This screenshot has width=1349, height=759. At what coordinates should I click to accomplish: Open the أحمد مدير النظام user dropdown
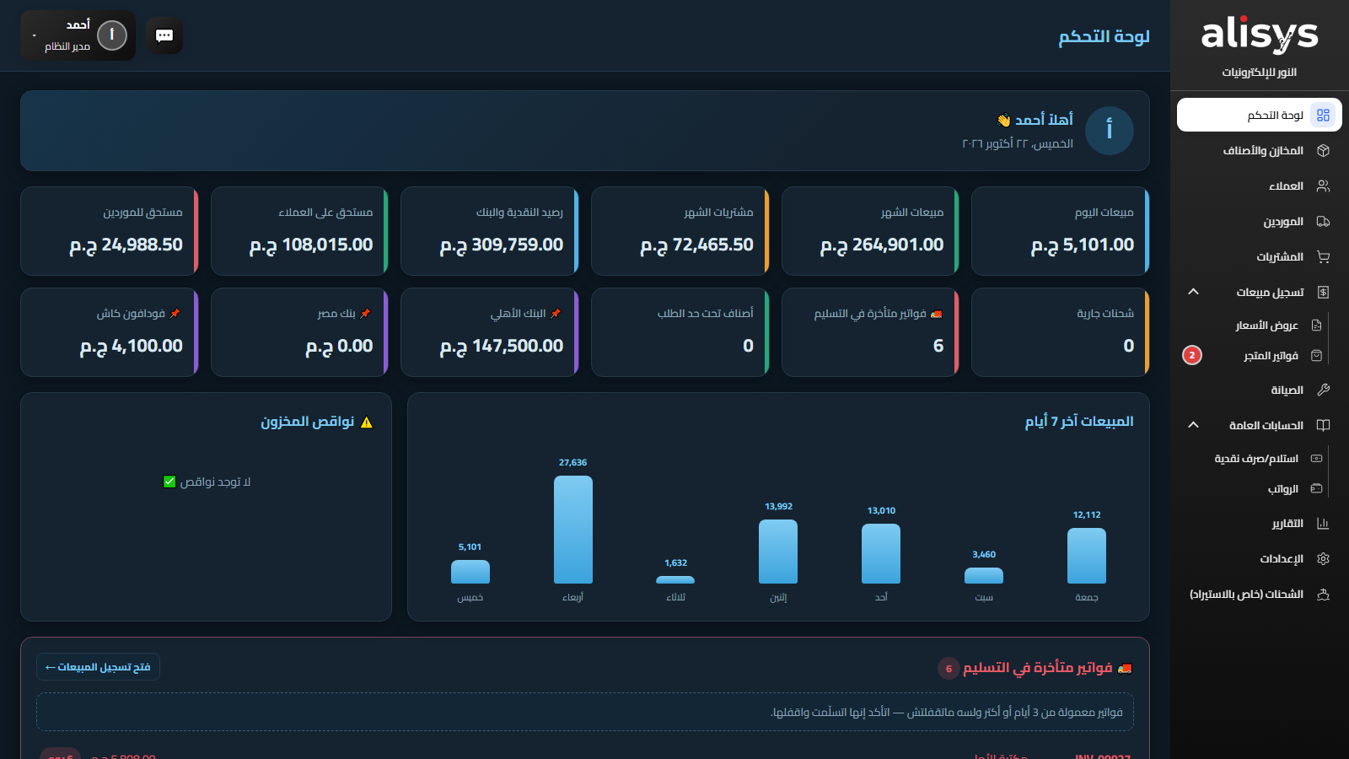click(x=78, y=35)
